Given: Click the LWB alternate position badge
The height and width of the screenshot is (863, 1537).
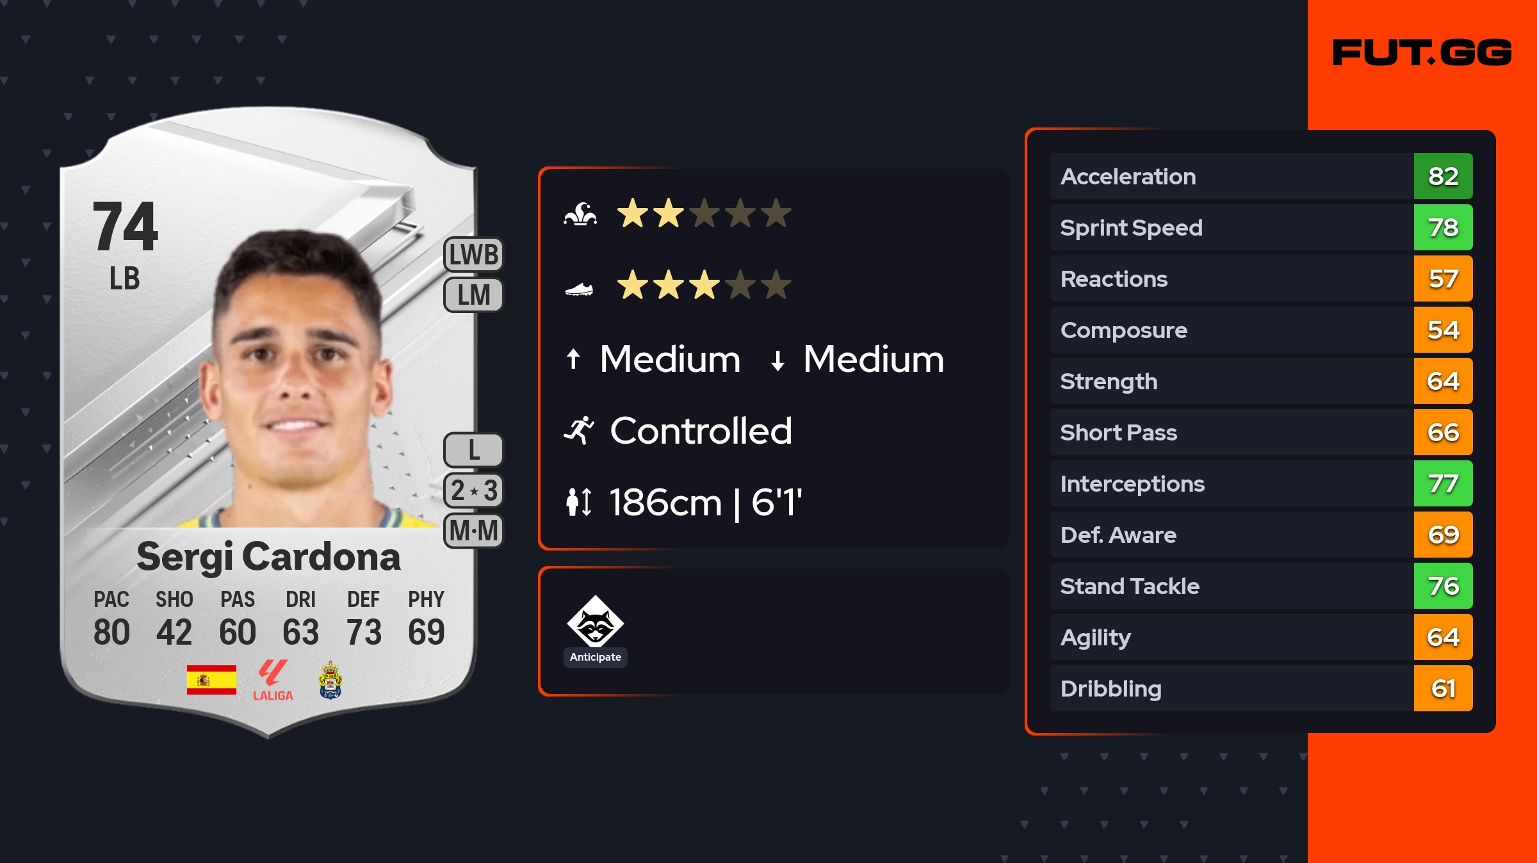Looking at the screenshot, I should coord(473,254).
